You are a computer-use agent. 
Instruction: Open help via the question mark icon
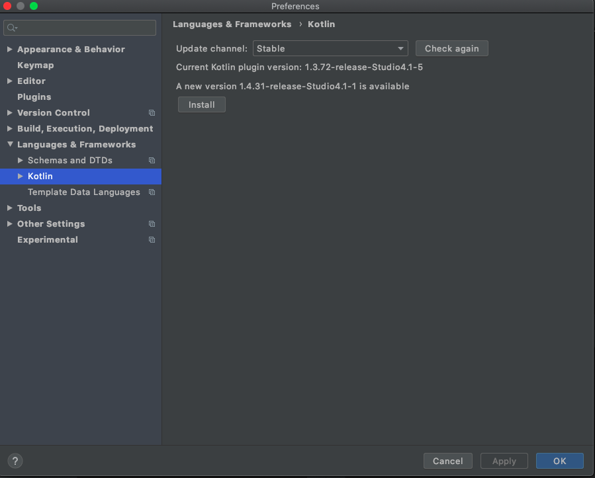tap(15, 461)
